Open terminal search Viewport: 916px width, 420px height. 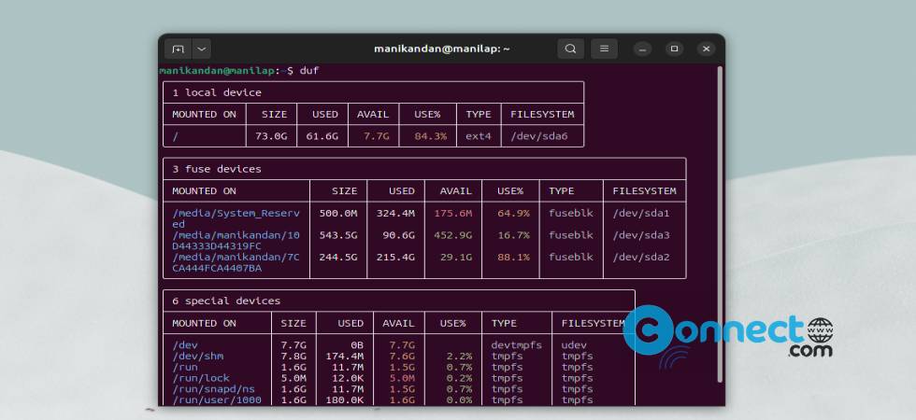[571, 49]
